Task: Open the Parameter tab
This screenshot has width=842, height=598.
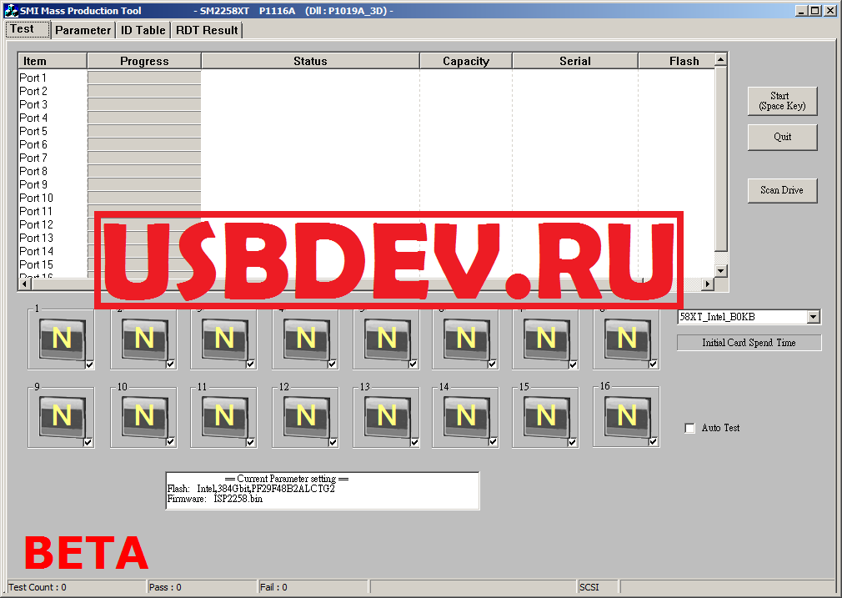Action: coord(83,30)
